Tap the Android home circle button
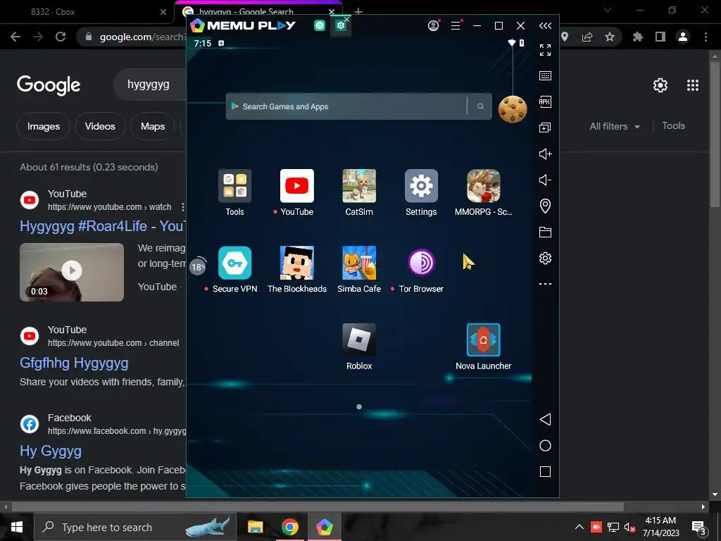The height and width of the screenshot is (541, 721). point(546,446)
